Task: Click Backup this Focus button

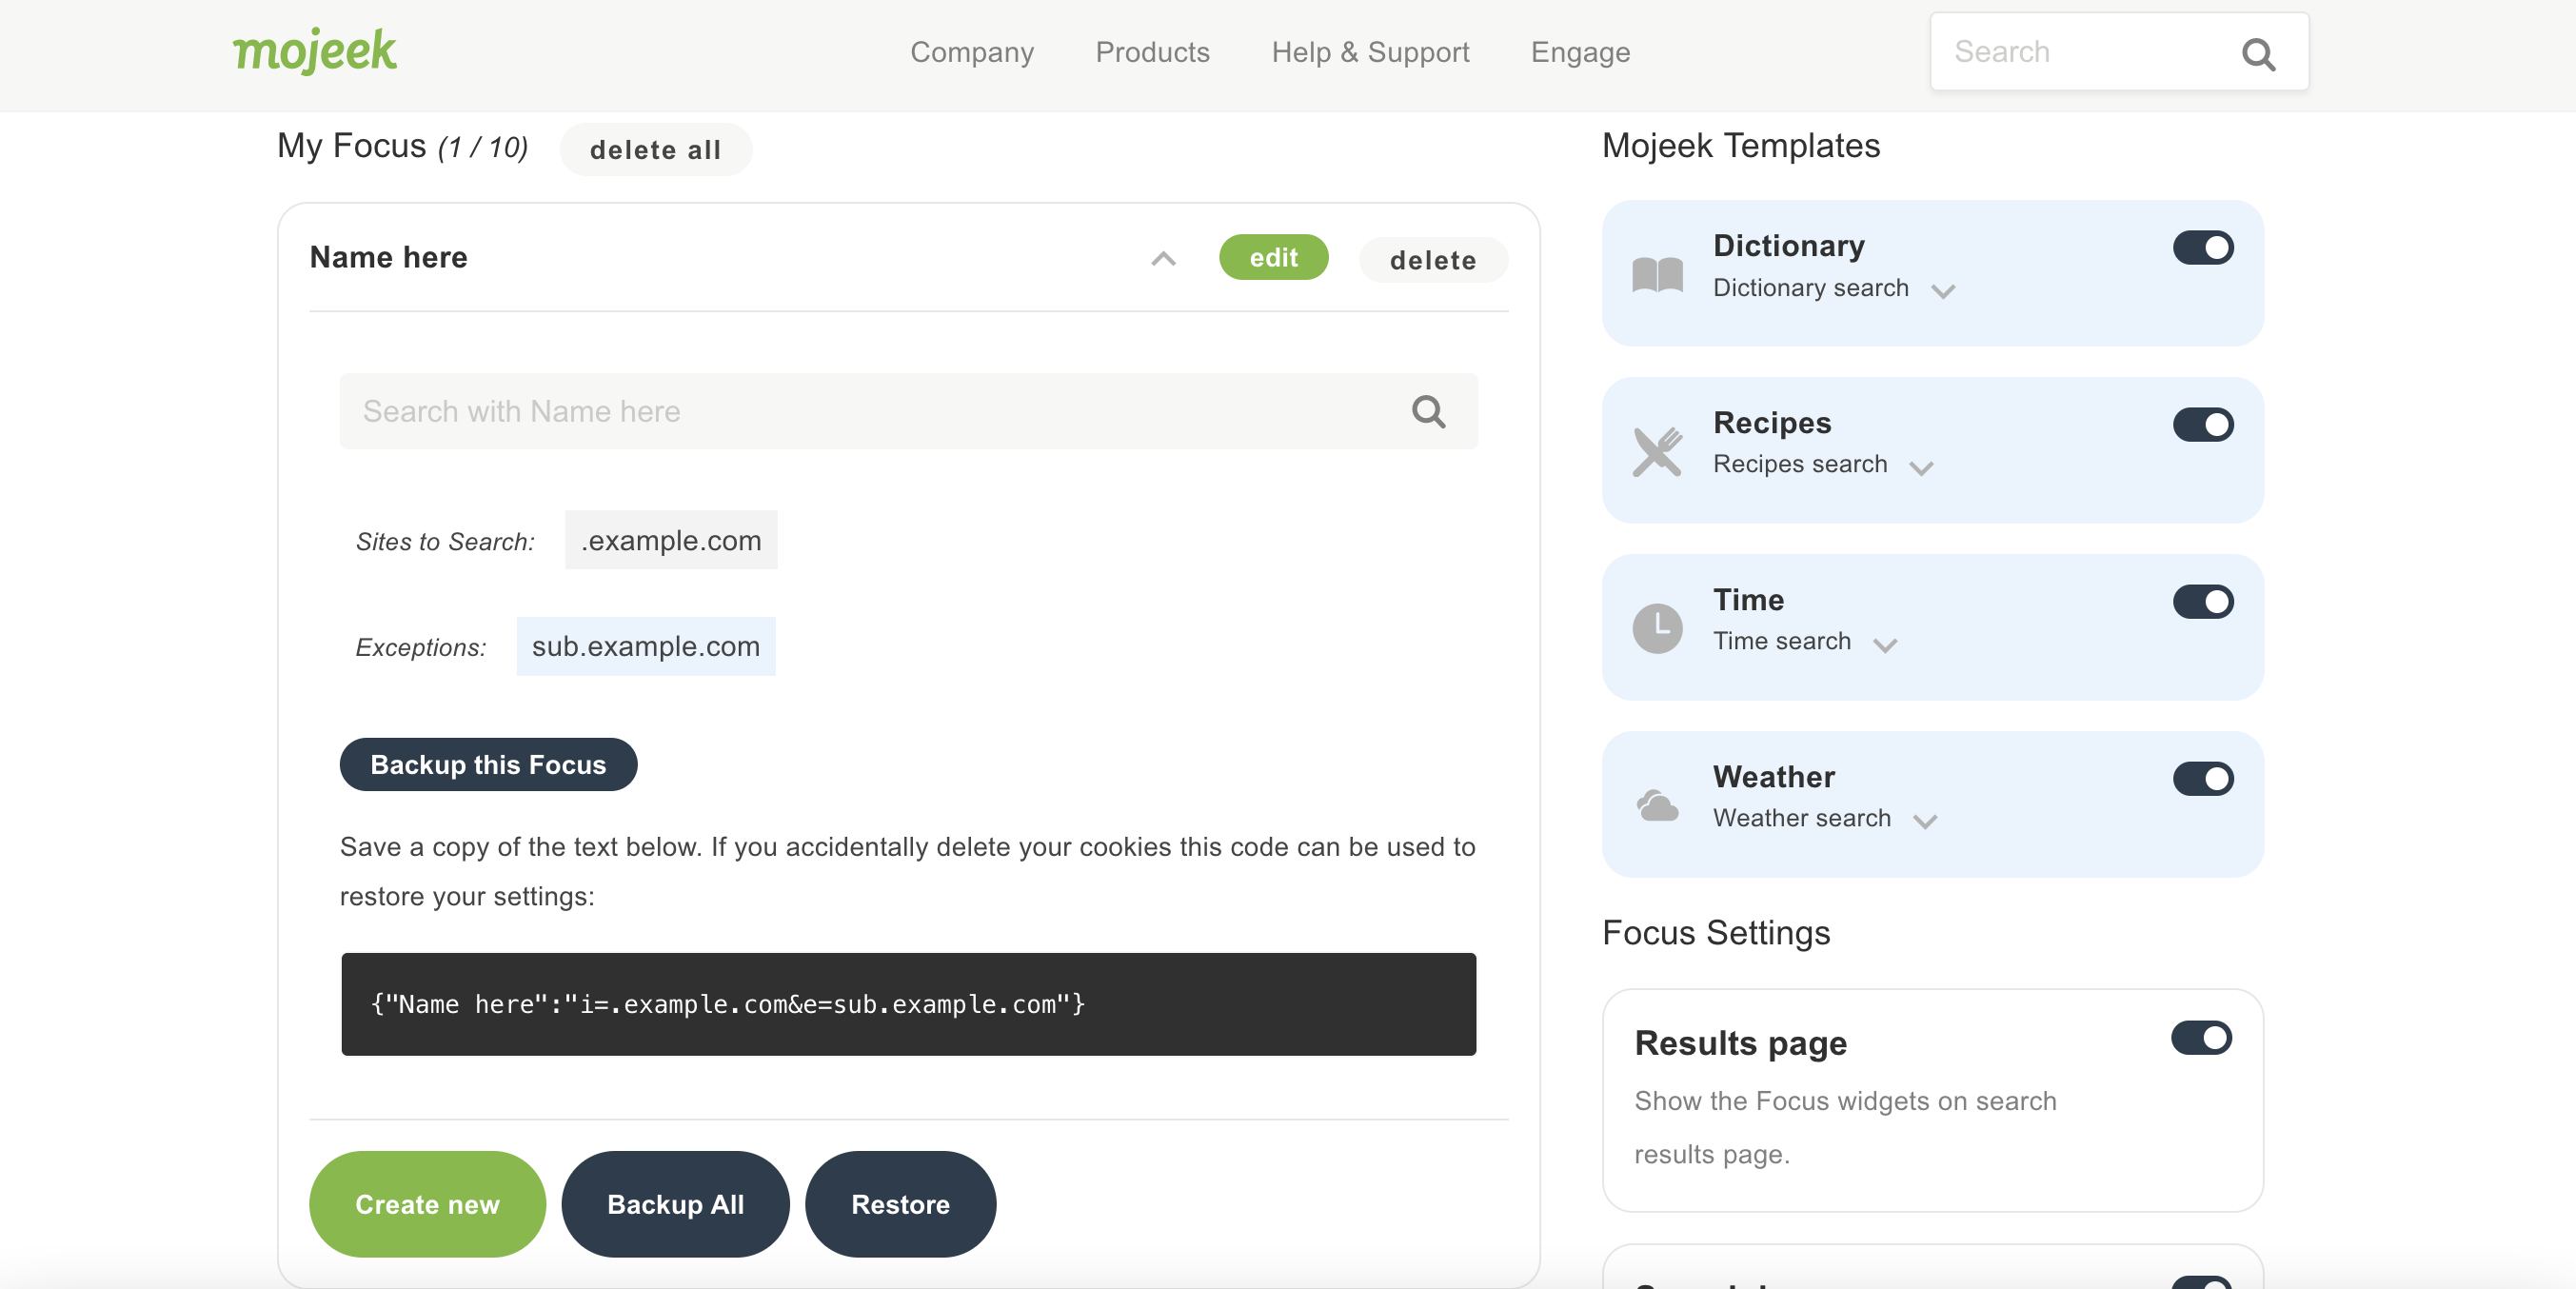Action: (x=488, y=764)
